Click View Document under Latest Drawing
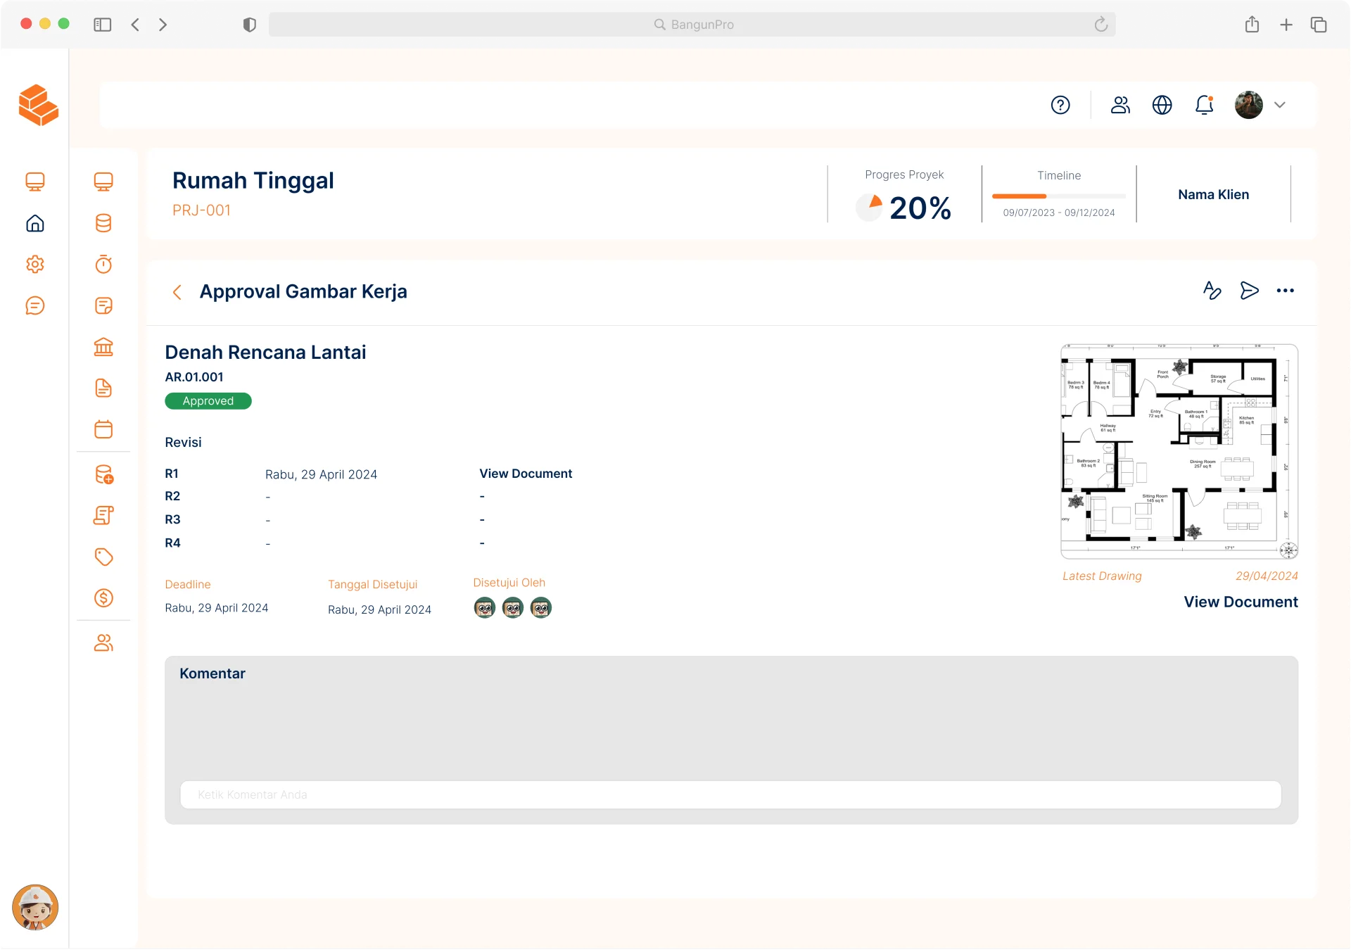The image size is (1351, 950). 1241,602
